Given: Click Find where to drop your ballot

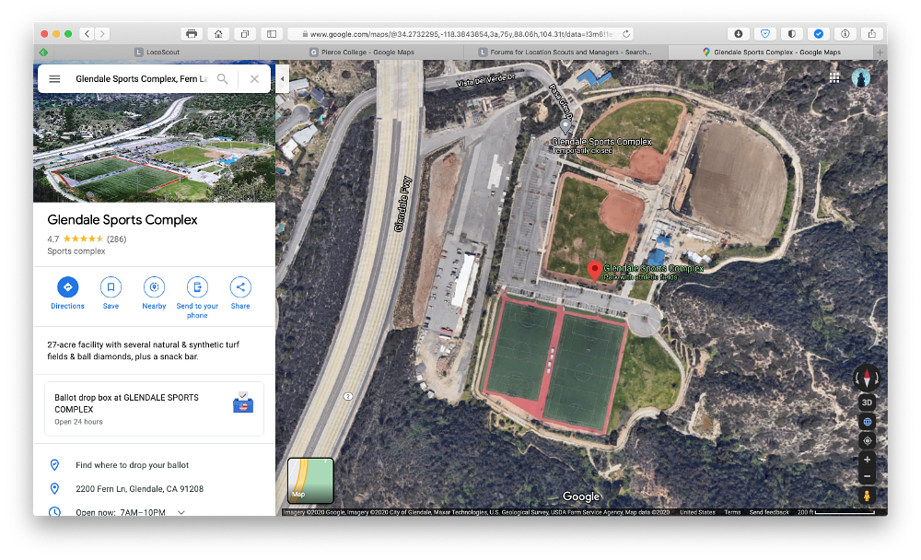Looking at the screenshot, I should (x=132, y=465).
